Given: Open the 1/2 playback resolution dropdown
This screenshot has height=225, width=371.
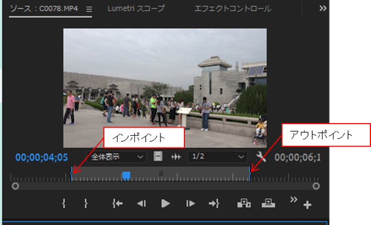Looking at the screenshot, I should pyautogui.click(x=218, y=157).
